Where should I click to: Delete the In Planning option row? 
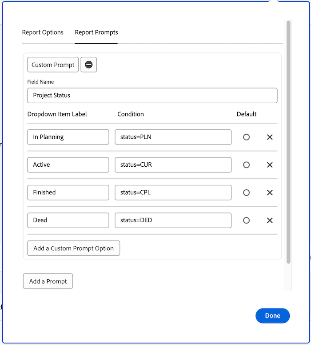coord(270,137)
